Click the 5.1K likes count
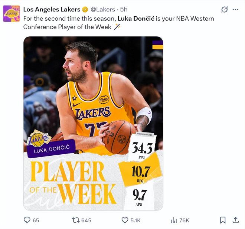Screen dimensions: 245x229 tap(135, 220)
